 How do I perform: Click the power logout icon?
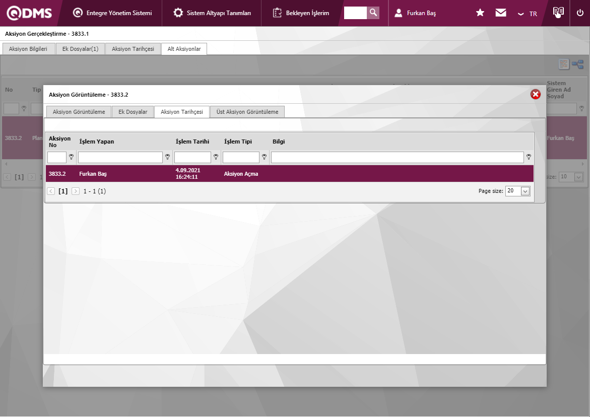[x=580, y=13]
